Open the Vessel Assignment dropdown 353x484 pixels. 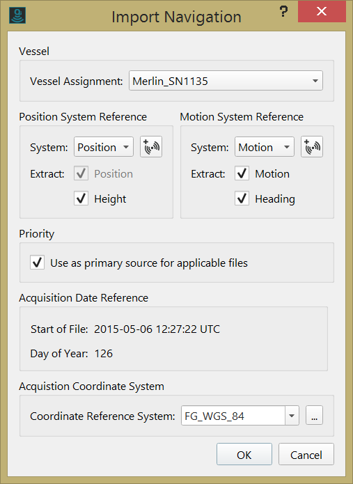pos(226,81)
